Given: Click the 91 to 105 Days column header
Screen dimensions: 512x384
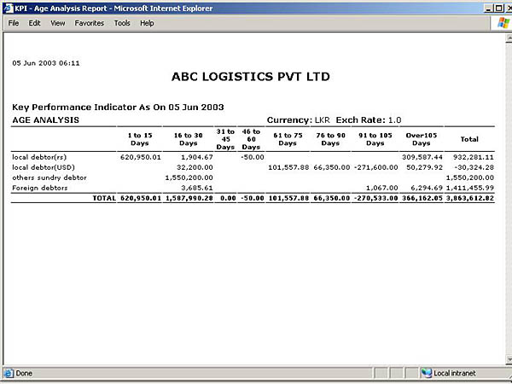Looking at the screenshot, I should (x=375, y=139).
